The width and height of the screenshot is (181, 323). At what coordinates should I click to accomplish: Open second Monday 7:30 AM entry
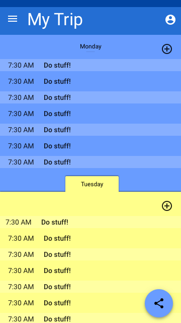90,81
